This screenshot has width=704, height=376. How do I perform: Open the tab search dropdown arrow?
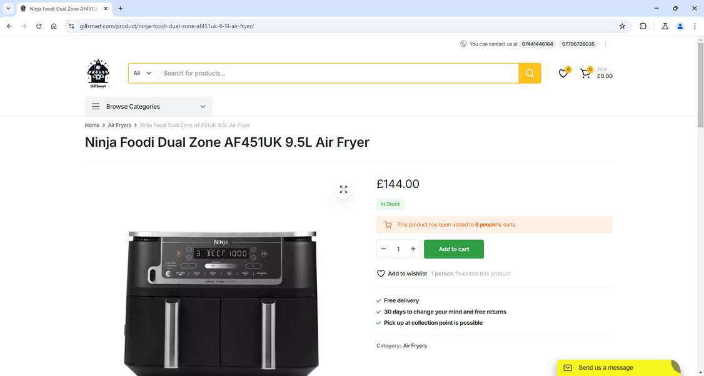click(8, 8)
